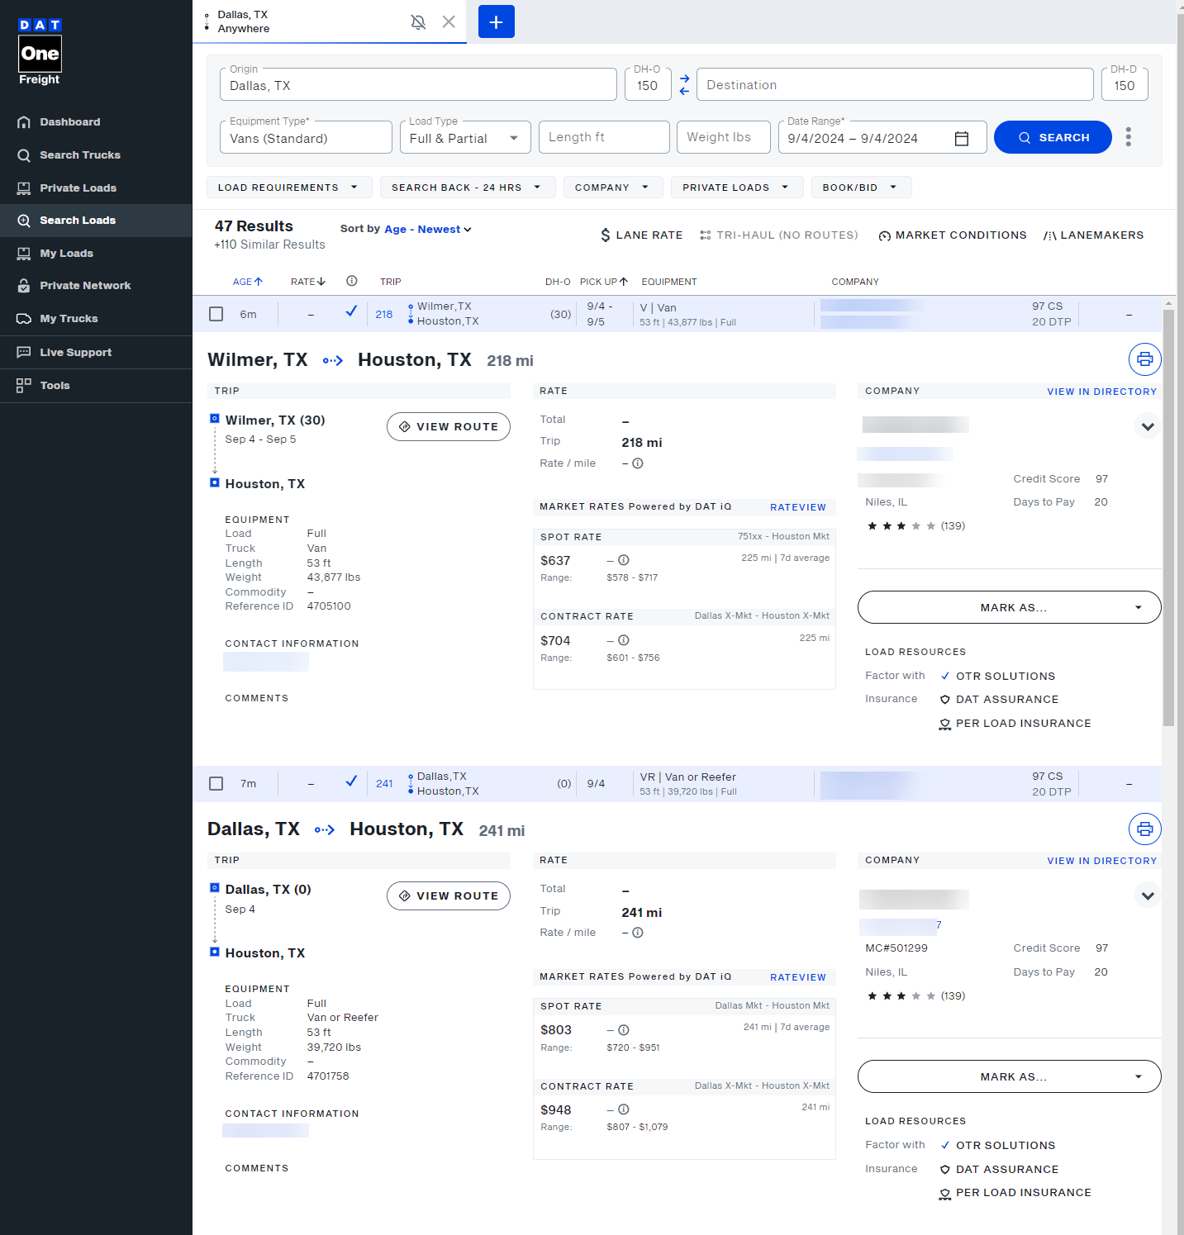
Task: Open Mark As dropdown for Wilmer load
Action: tap(1010, 607)
